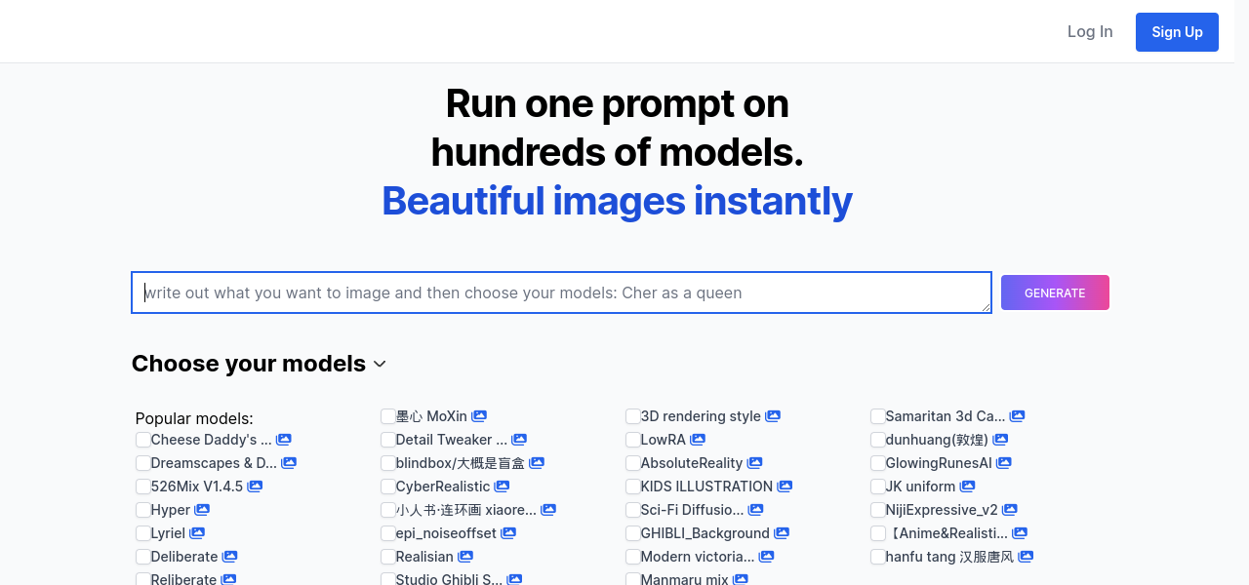Click the image icon next to Hyper
This screenshot has width=1249, height=585.
click(x=202, y=510)
